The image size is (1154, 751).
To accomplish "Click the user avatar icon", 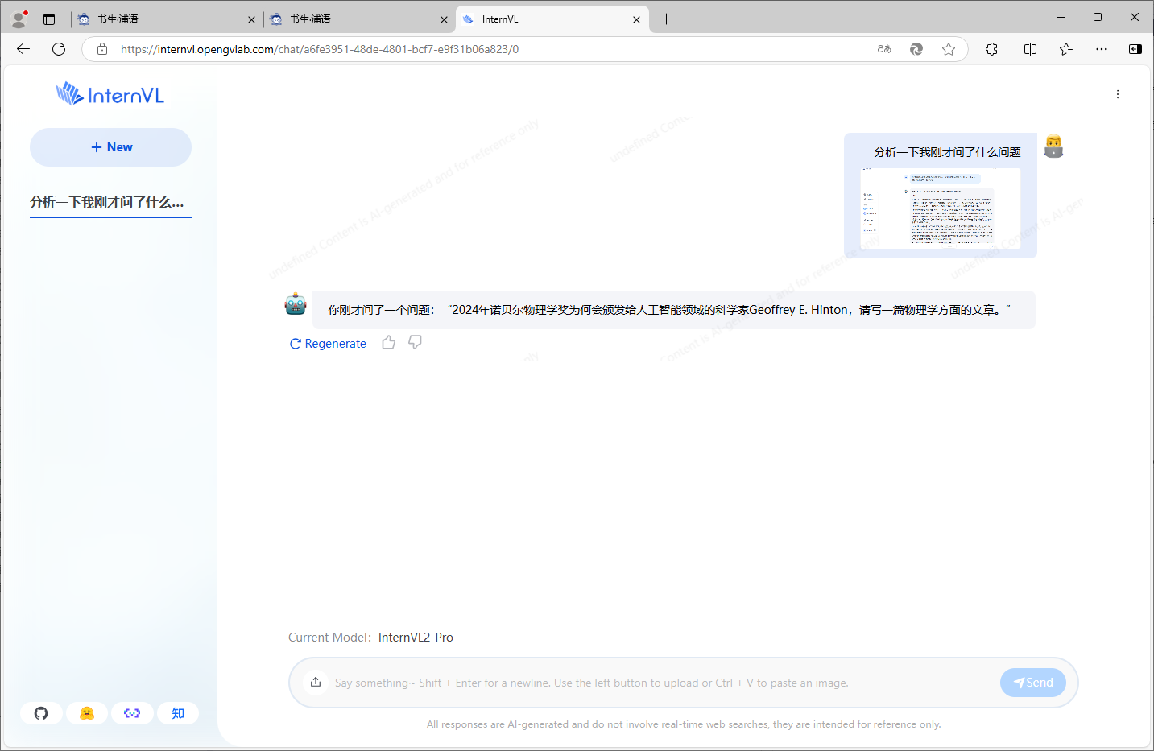I will click(1054, 146).
